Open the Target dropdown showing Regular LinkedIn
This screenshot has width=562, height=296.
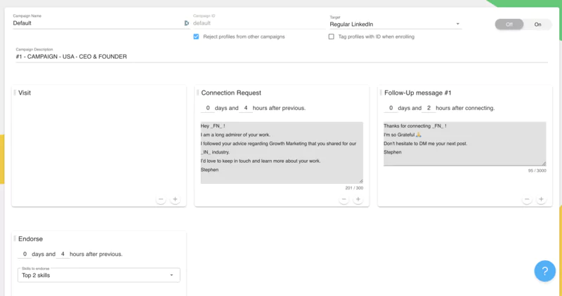[395, 24]
